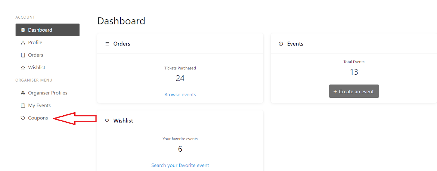Click the people icon beside Organiser Profiles
This screenshot has height=171, width=437.
[23, 93]
